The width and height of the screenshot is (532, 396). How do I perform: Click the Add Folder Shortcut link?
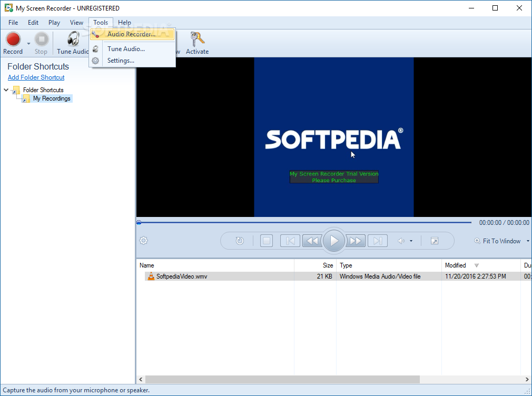(x=36, y=77)
